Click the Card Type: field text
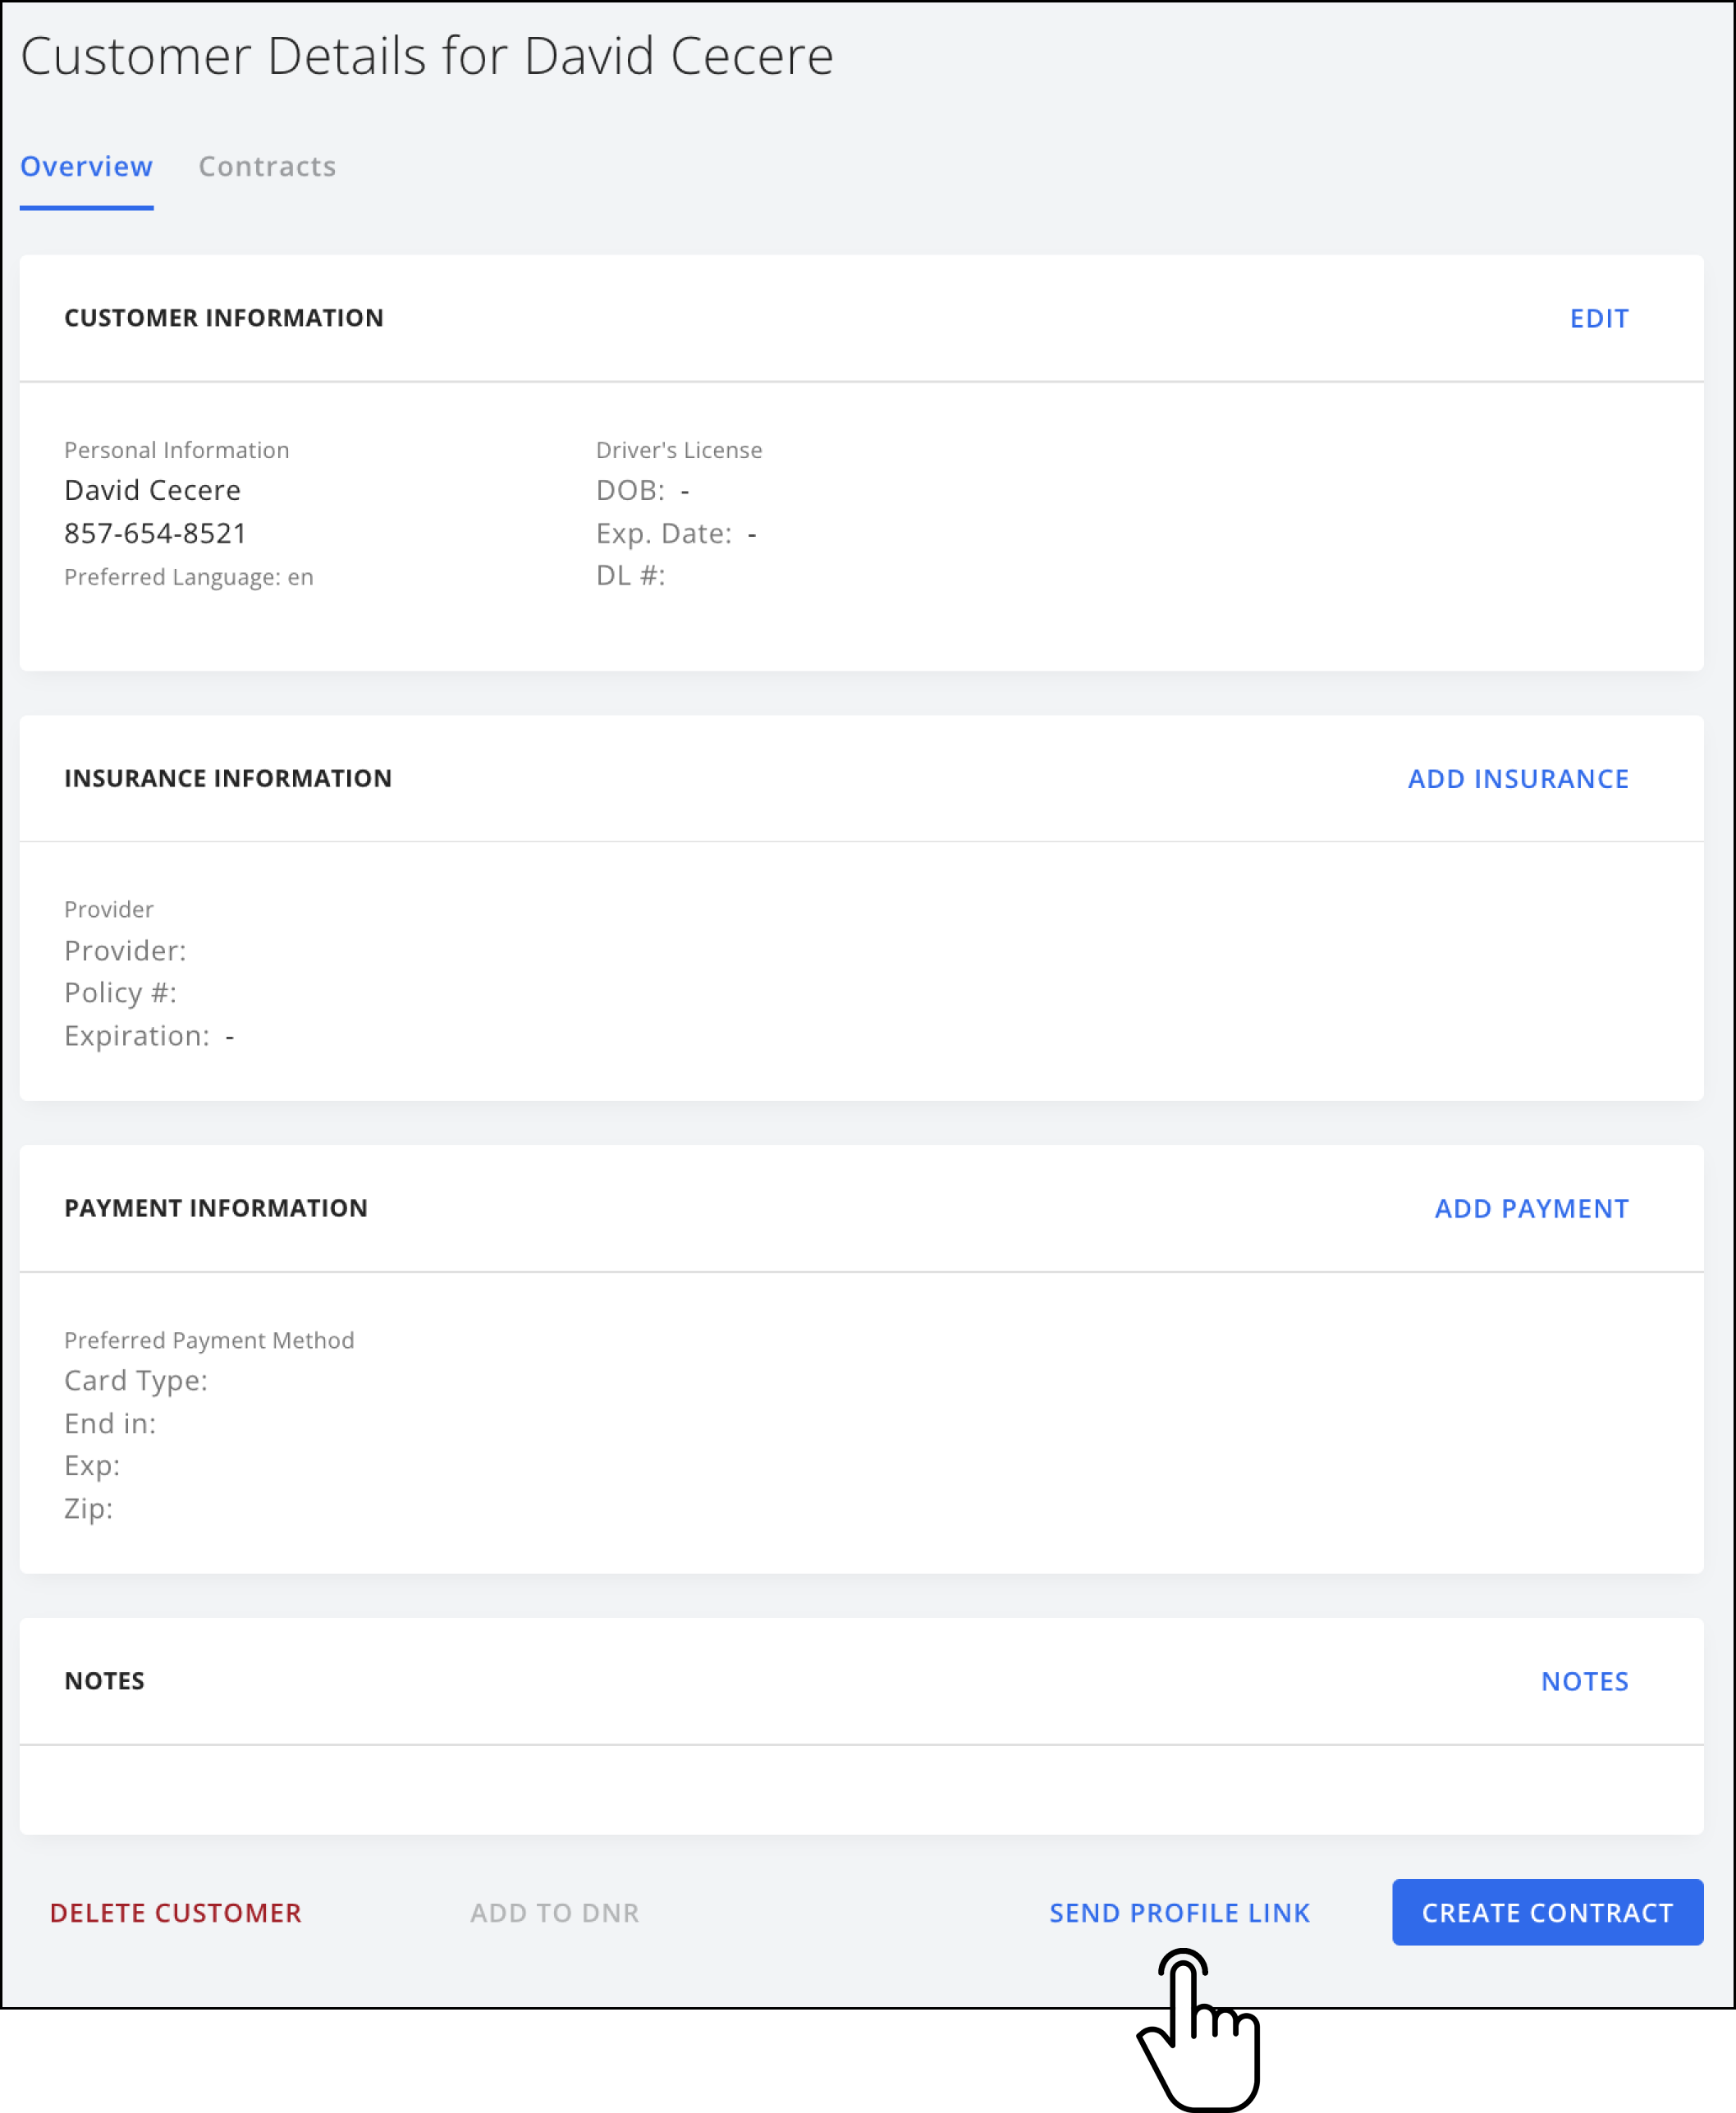Viewport: 1736px width, 2113px height. tap(136, 1381)
